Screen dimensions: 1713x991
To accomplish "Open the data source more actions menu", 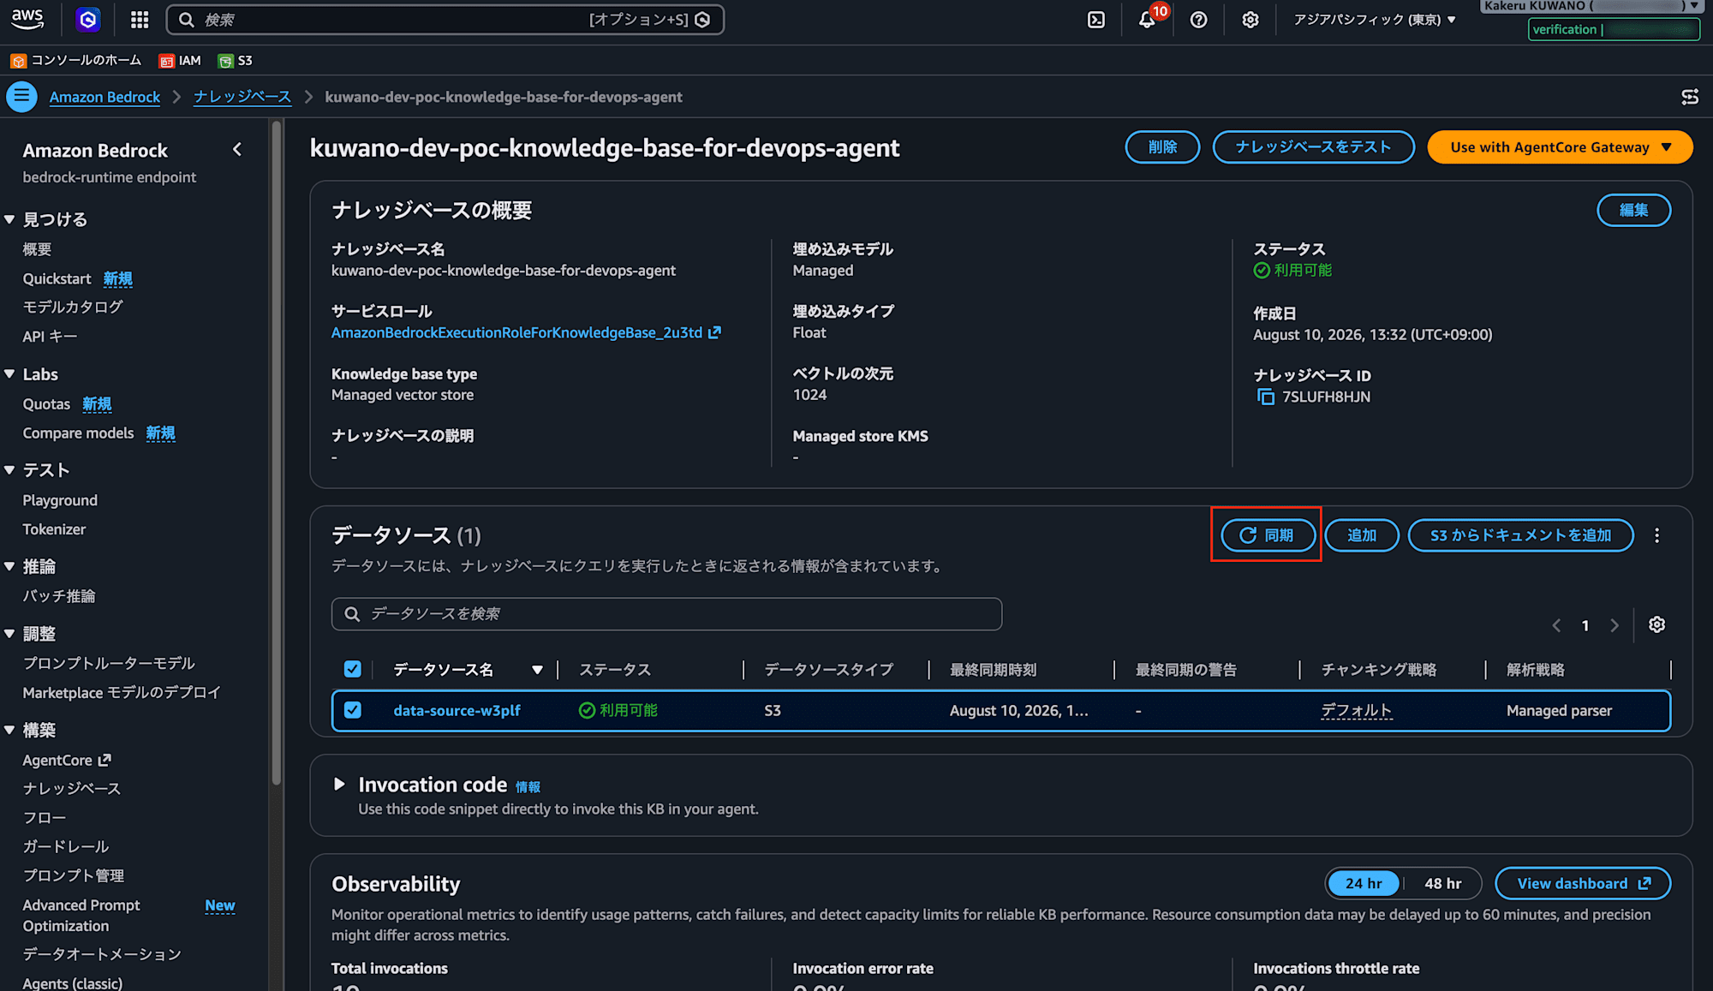I will 1657,535.
